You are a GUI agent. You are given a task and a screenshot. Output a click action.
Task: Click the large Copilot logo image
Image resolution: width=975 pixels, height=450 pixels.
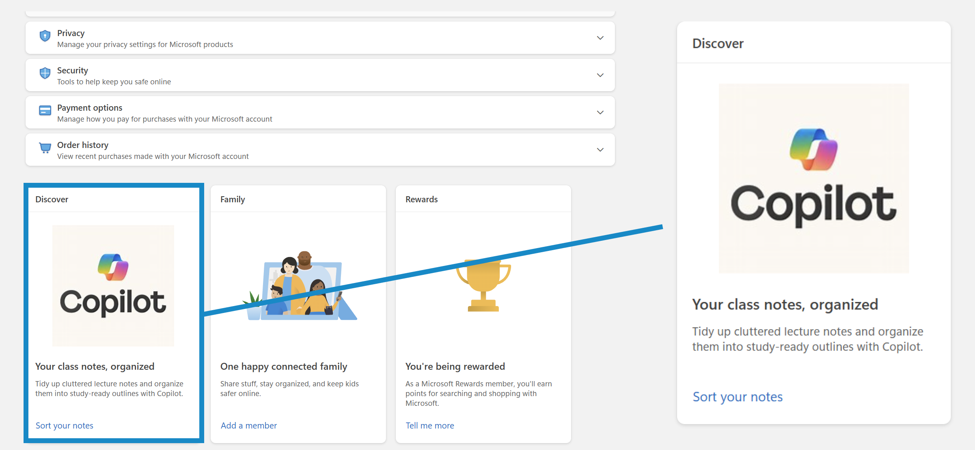point(813,178)
